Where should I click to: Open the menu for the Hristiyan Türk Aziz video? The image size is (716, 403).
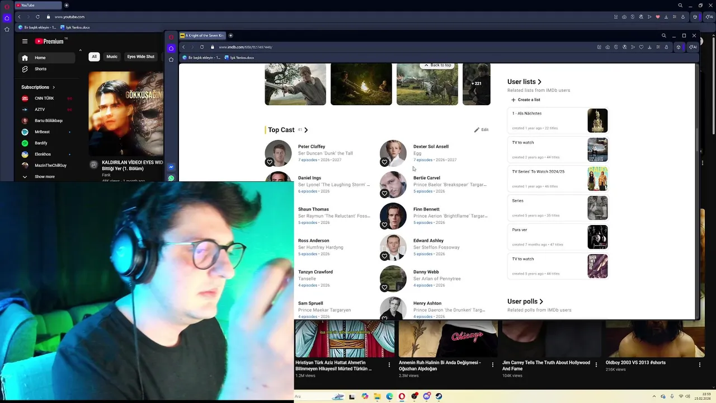click(x=389, y=365)
